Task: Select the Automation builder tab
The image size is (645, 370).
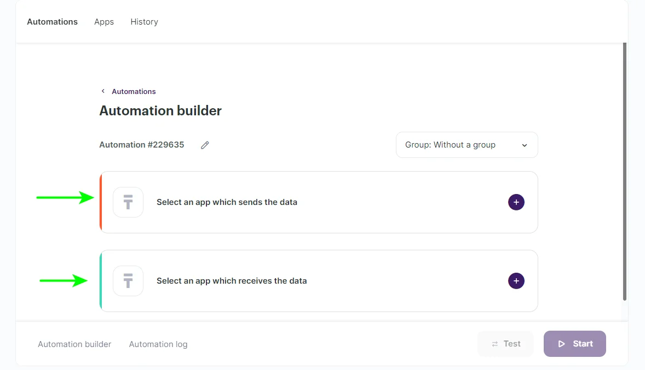Action: 74,344
